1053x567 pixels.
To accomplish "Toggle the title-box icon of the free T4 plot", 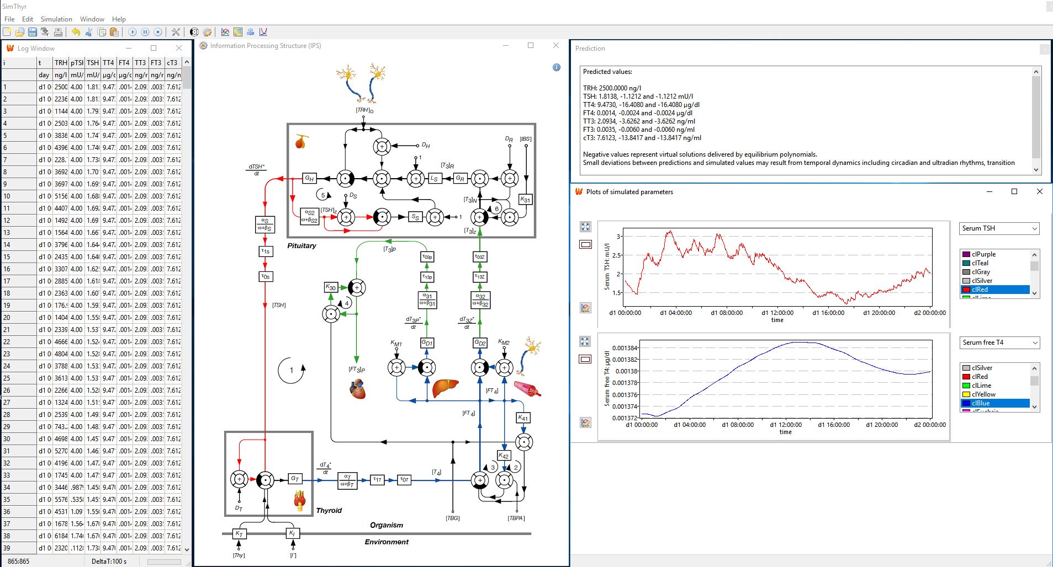I will pos(585,359).
